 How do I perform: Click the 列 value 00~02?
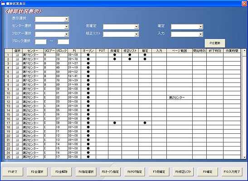(73, 72)
